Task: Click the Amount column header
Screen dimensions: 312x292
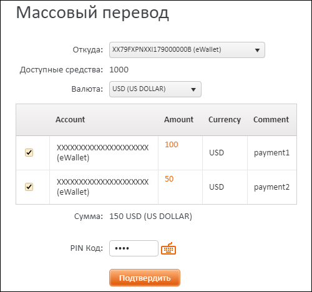Action: pyautogui.click(x=179, y=120)
